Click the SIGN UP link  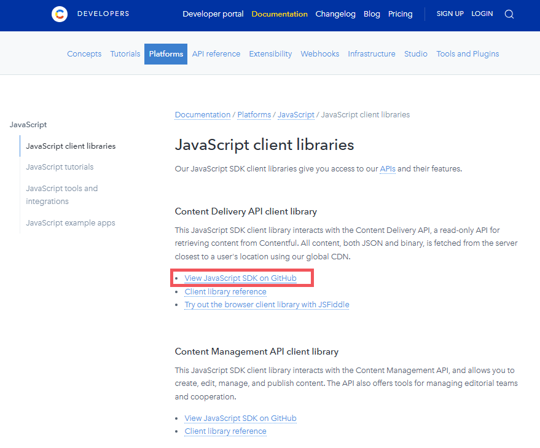[x=450, y=14]
